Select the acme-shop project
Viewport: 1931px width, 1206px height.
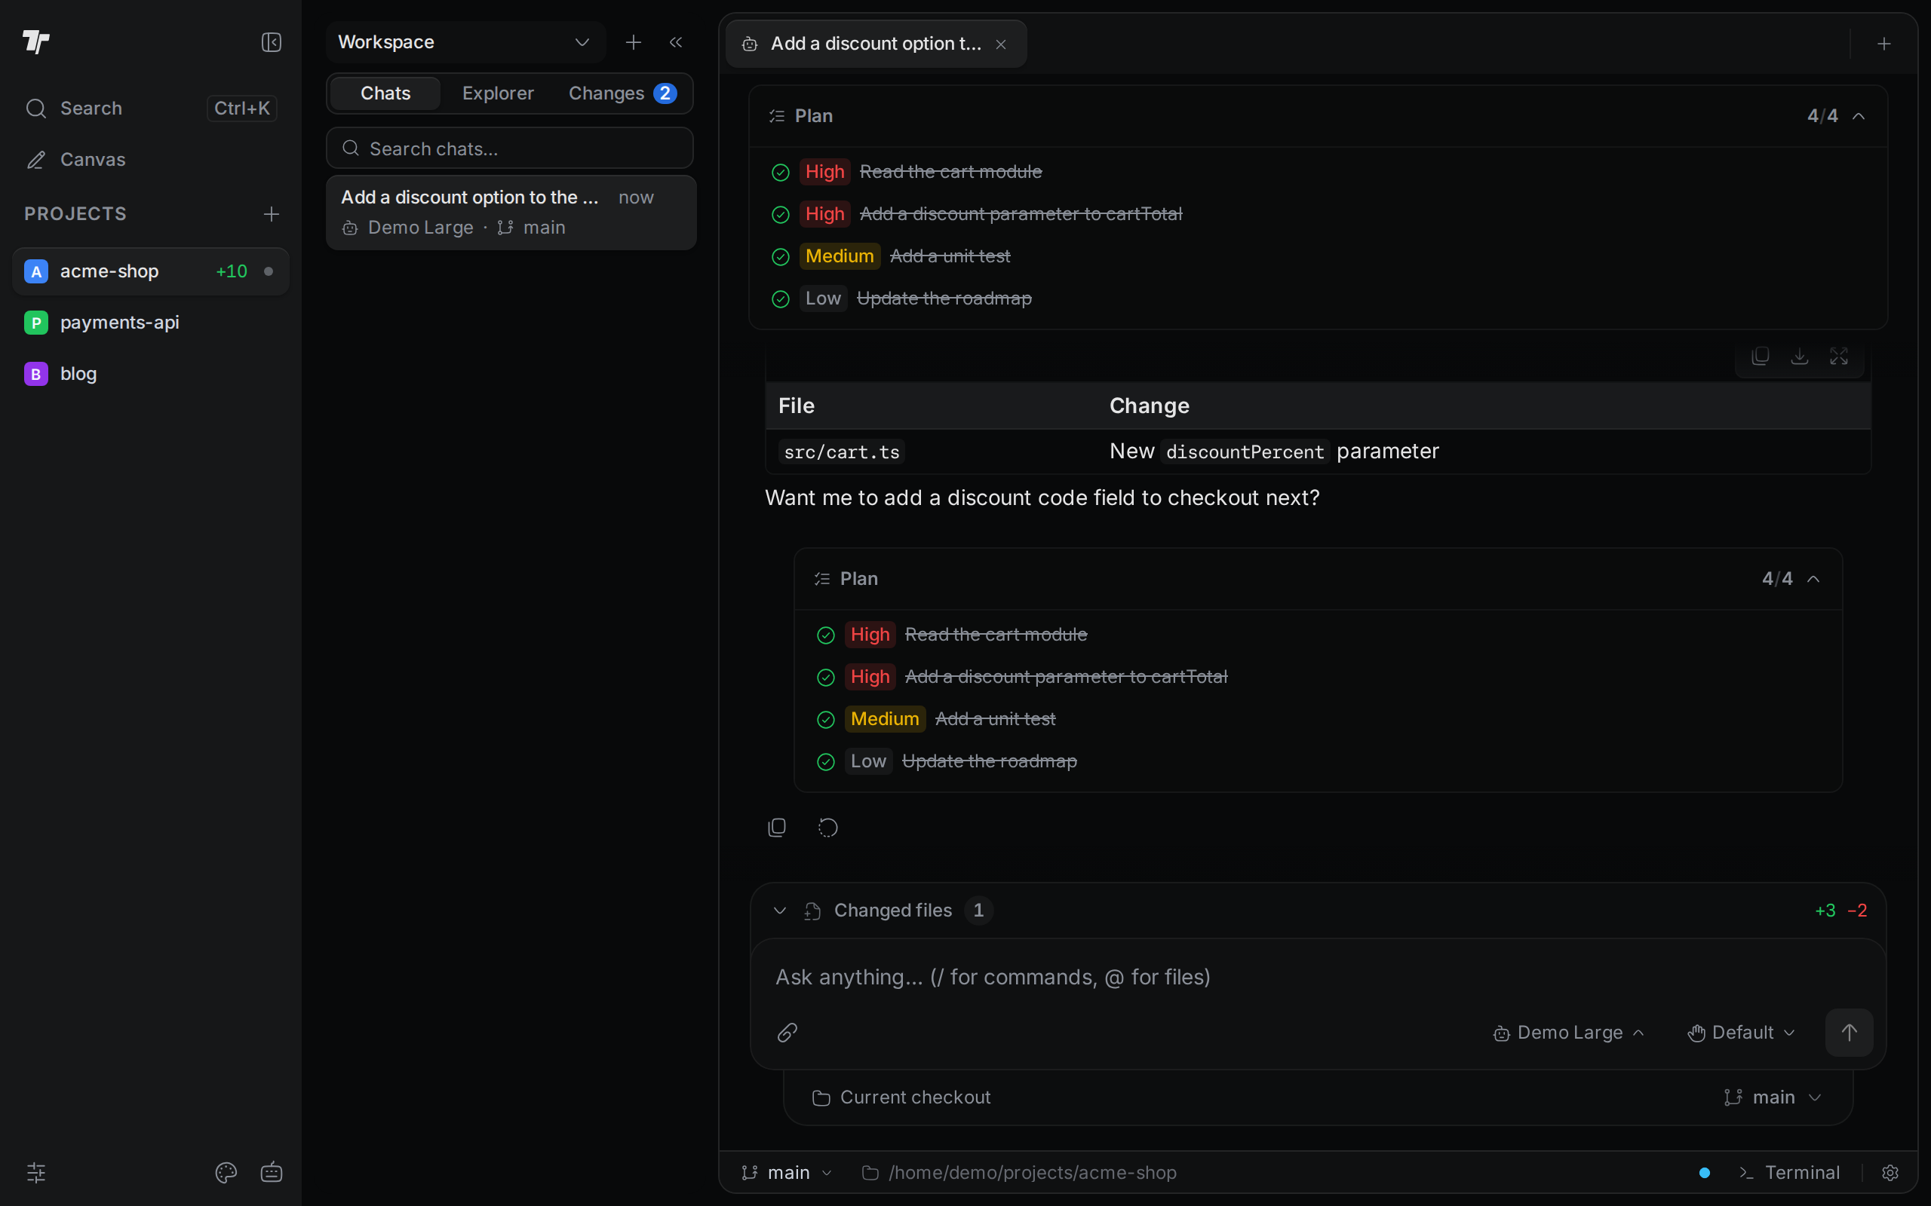[151, 271]
